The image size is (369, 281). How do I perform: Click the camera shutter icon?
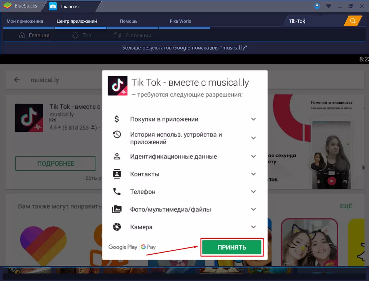tap(117, 227)
